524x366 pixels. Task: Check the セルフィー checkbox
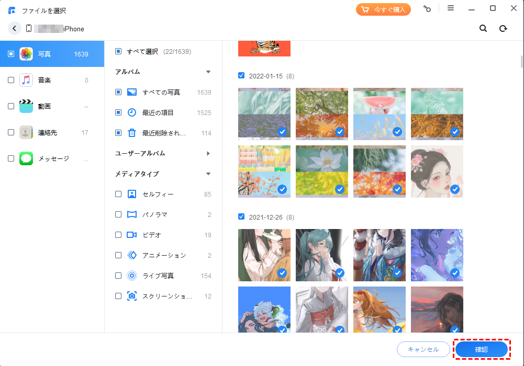coord(118,194)
